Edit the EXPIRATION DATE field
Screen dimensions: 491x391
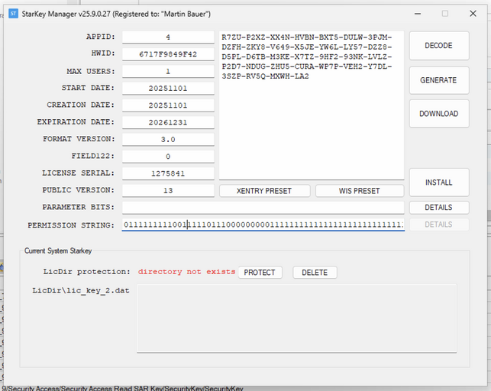168,122
